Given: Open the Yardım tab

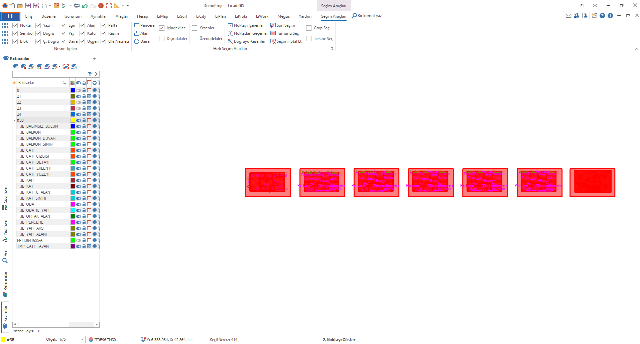Looking at the screenshot, I should click(305, 16).
